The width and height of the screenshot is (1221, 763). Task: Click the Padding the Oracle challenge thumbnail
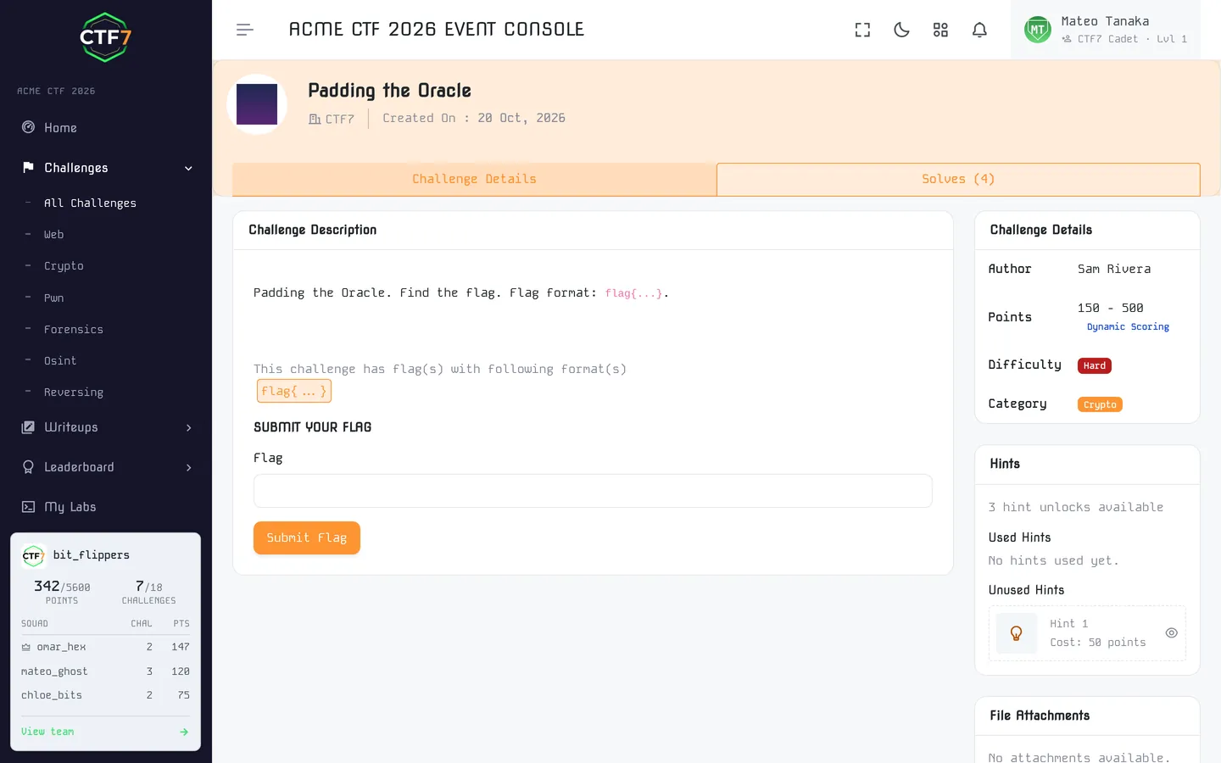point(257,104)
